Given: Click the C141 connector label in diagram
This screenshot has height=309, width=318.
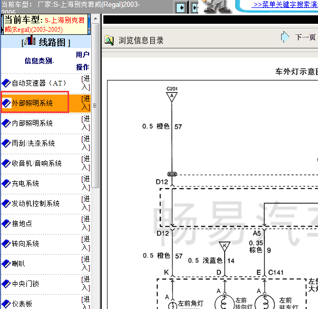Looking at the screenshot, I should click(x=276, y=272).
